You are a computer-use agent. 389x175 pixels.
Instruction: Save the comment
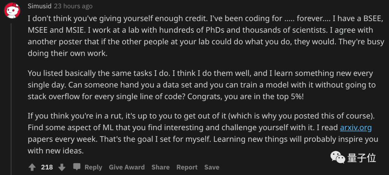coord(212,167)
